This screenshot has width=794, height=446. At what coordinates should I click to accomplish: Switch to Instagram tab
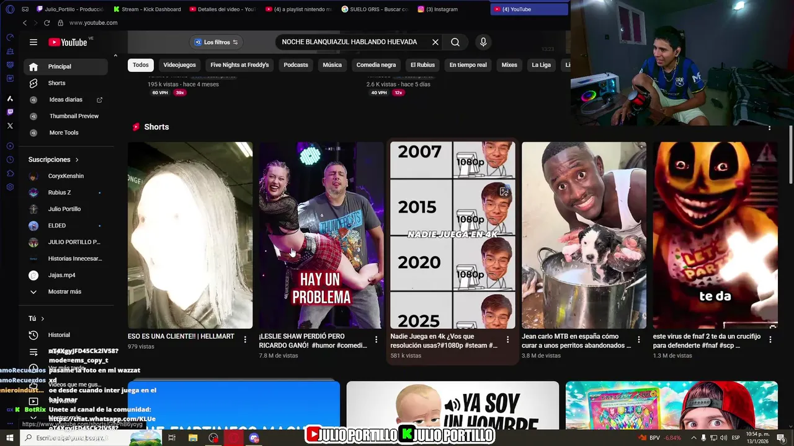442,9
